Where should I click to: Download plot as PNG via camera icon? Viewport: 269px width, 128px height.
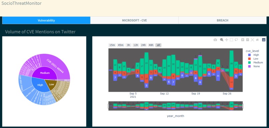point(215,40)
